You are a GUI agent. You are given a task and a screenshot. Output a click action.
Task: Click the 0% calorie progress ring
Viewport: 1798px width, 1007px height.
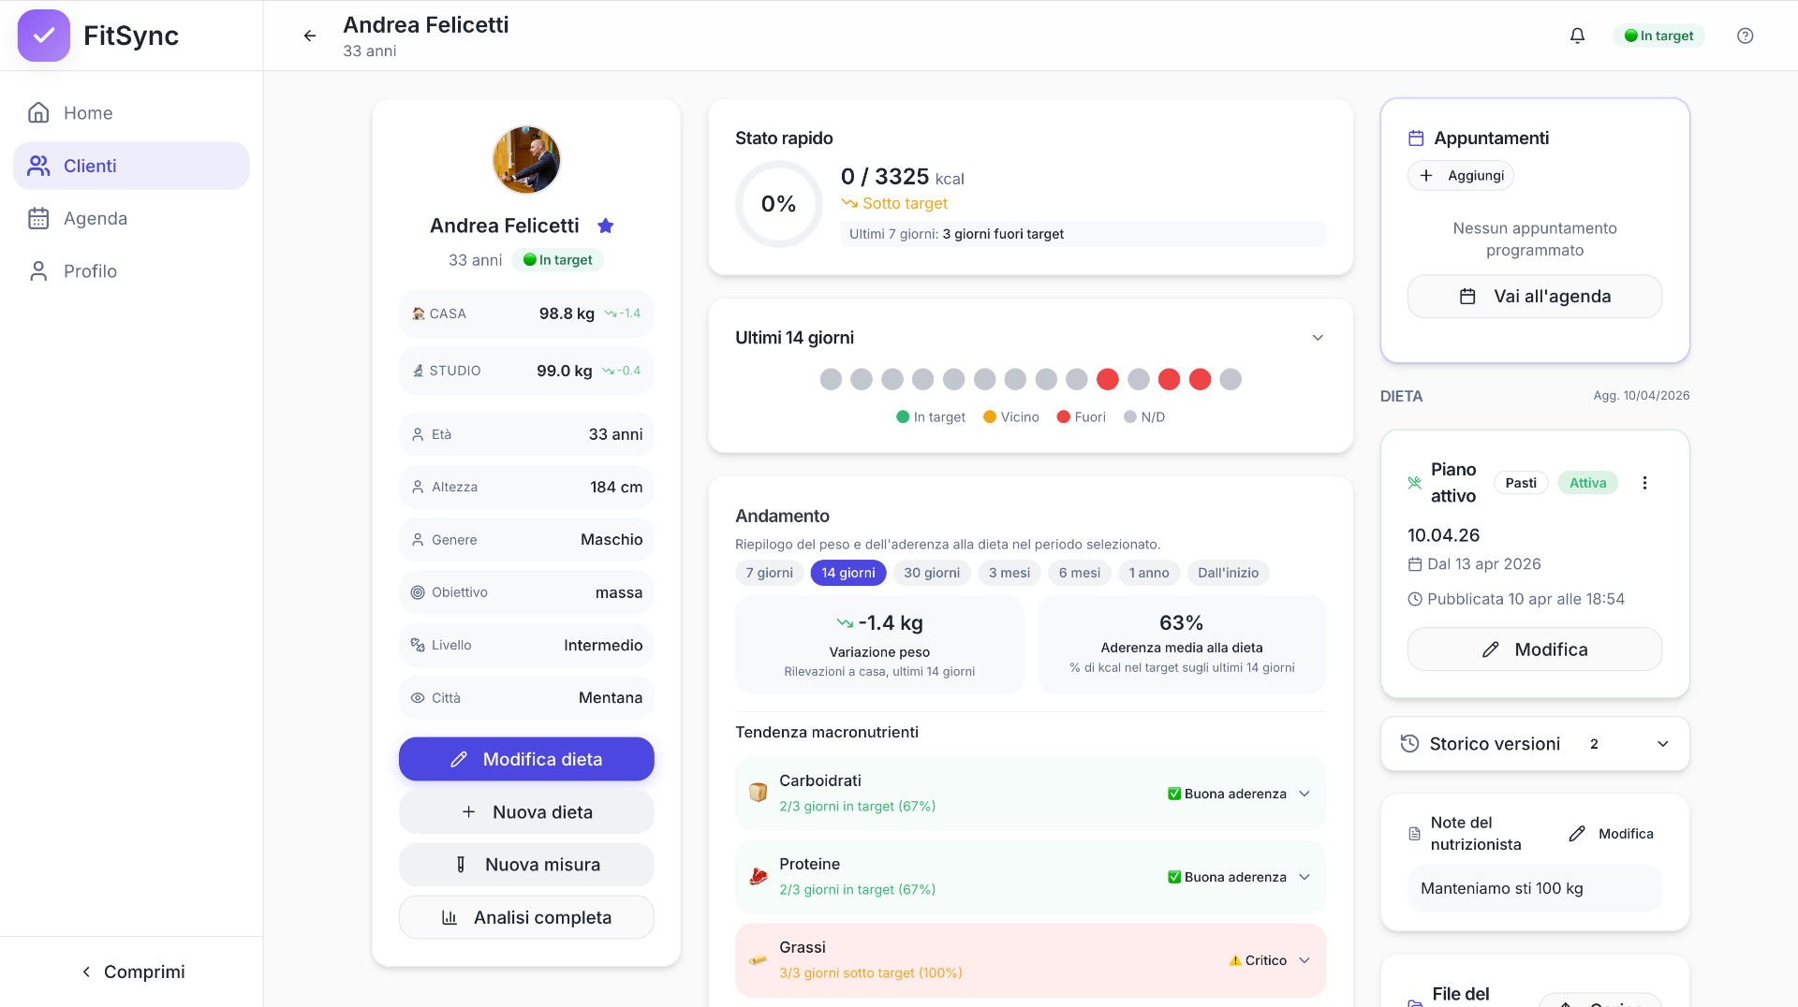(x=778, y=204)
